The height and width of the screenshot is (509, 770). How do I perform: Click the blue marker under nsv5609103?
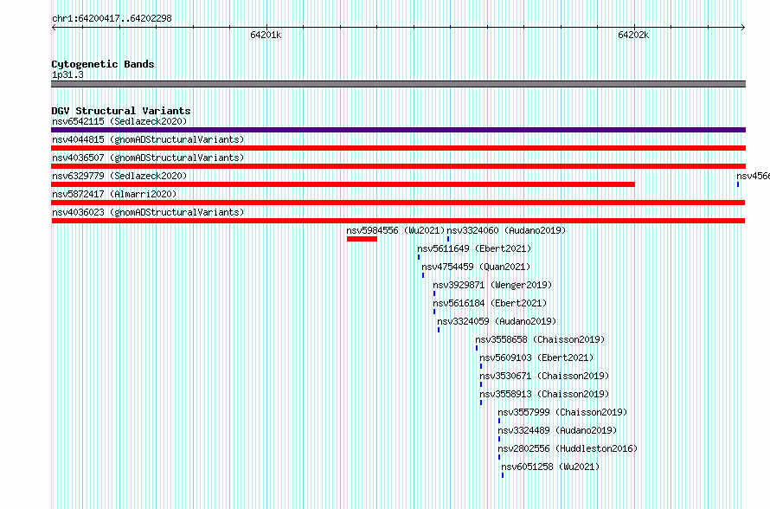[481, 366]
